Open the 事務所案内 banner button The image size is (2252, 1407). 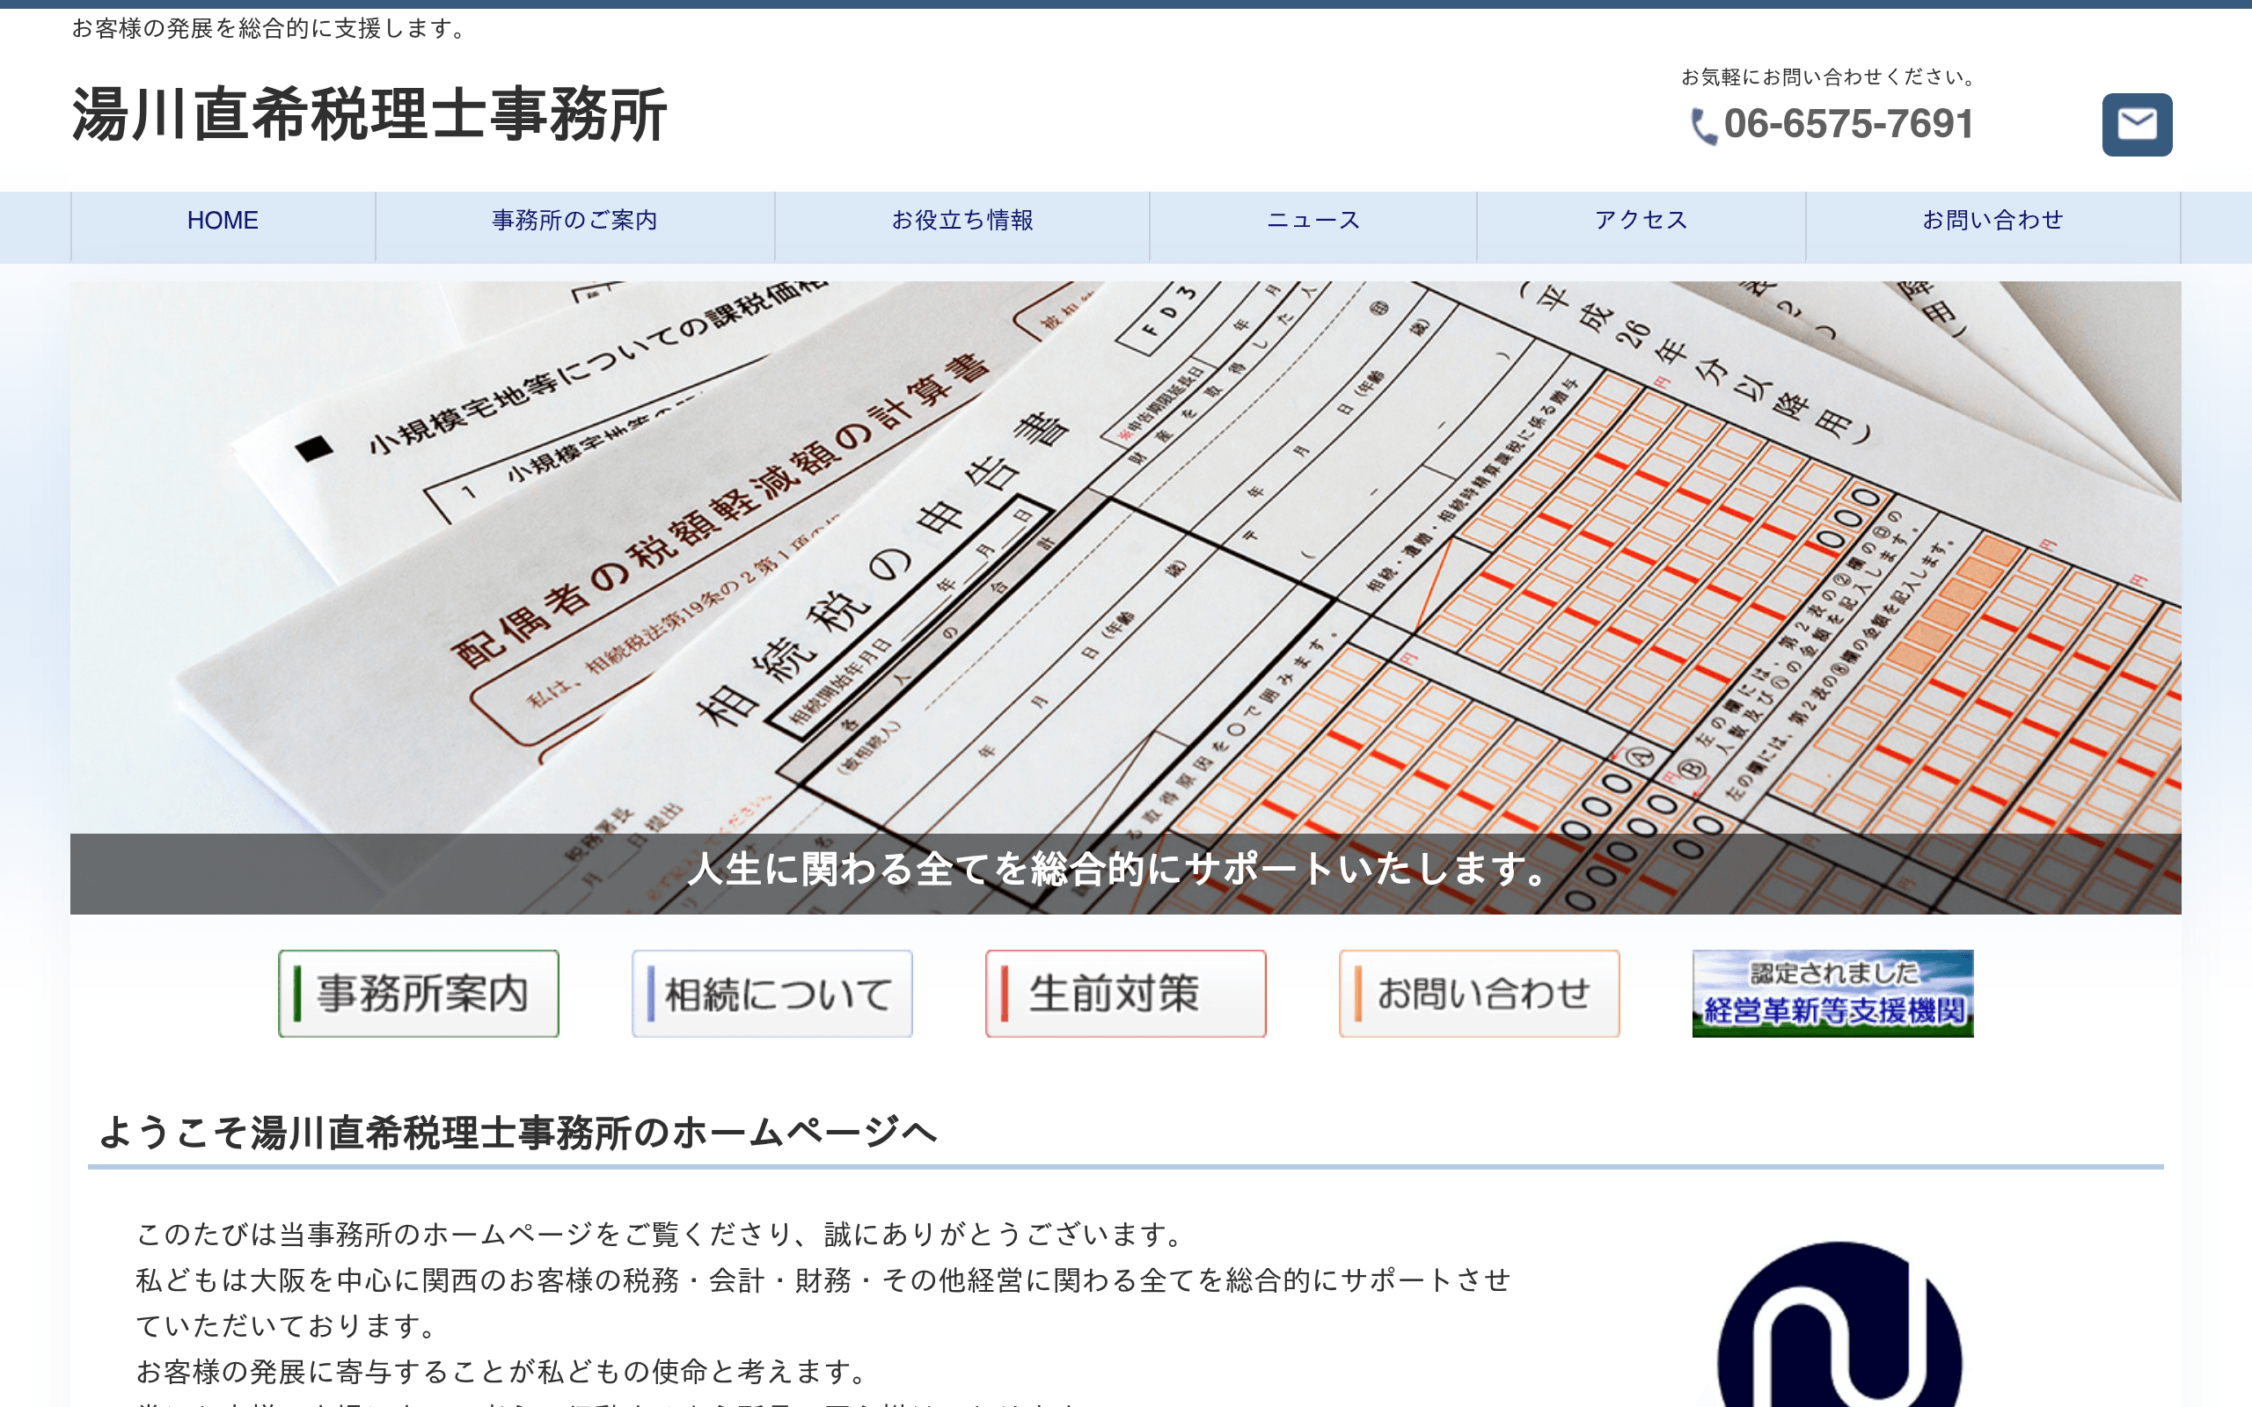pos(418,992)
